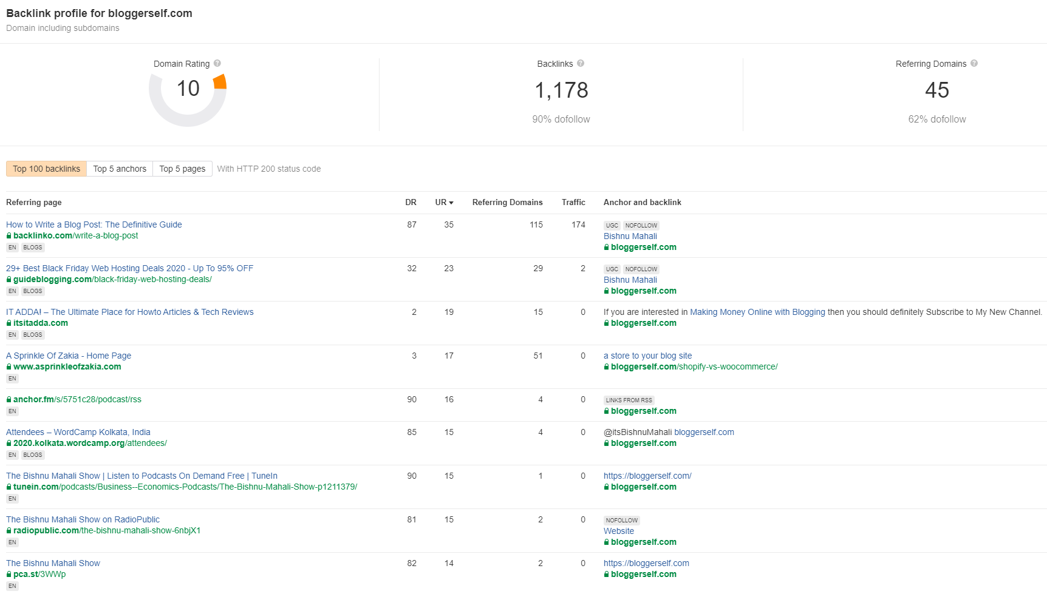Click https://bloggerself.com anchor in pca.st row
Viewport: 1047px width, 594px height.
point(646,563)
